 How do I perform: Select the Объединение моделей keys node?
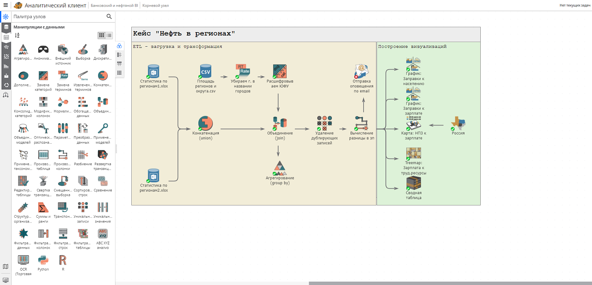[23, 128]
